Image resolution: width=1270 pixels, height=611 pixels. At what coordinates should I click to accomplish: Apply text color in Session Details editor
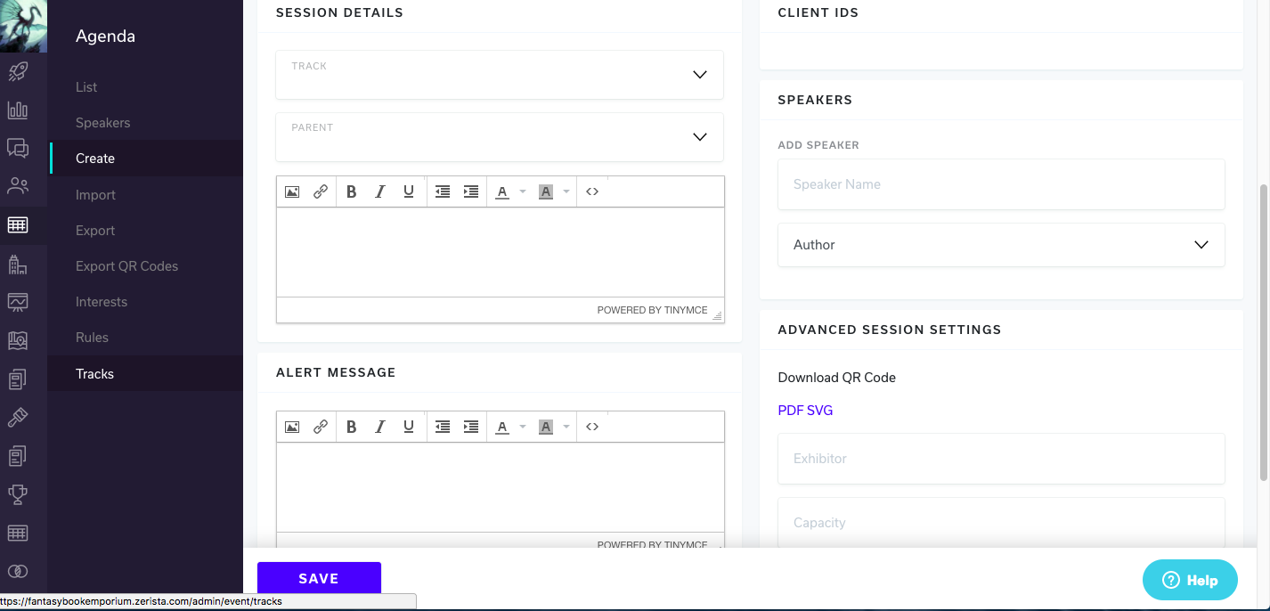coord(502,191)
